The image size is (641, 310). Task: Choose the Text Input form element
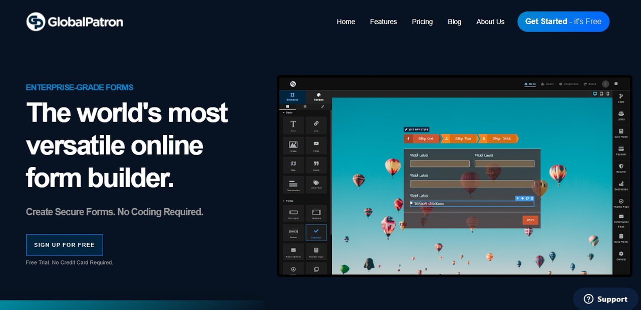click(x=293, y=213)
